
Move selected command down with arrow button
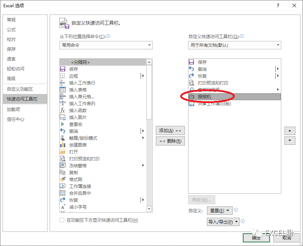[x=290, y=141]
